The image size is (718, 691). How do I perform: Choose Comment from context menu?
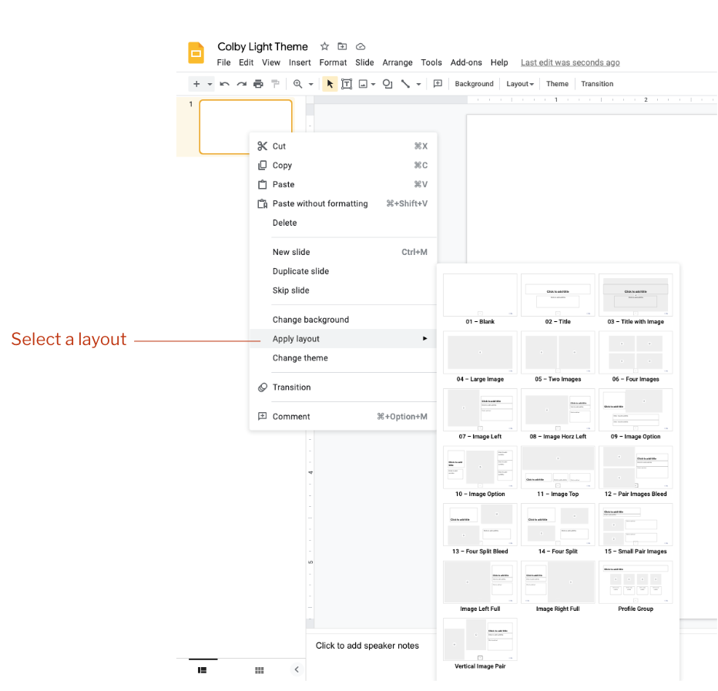pos(343,417)
